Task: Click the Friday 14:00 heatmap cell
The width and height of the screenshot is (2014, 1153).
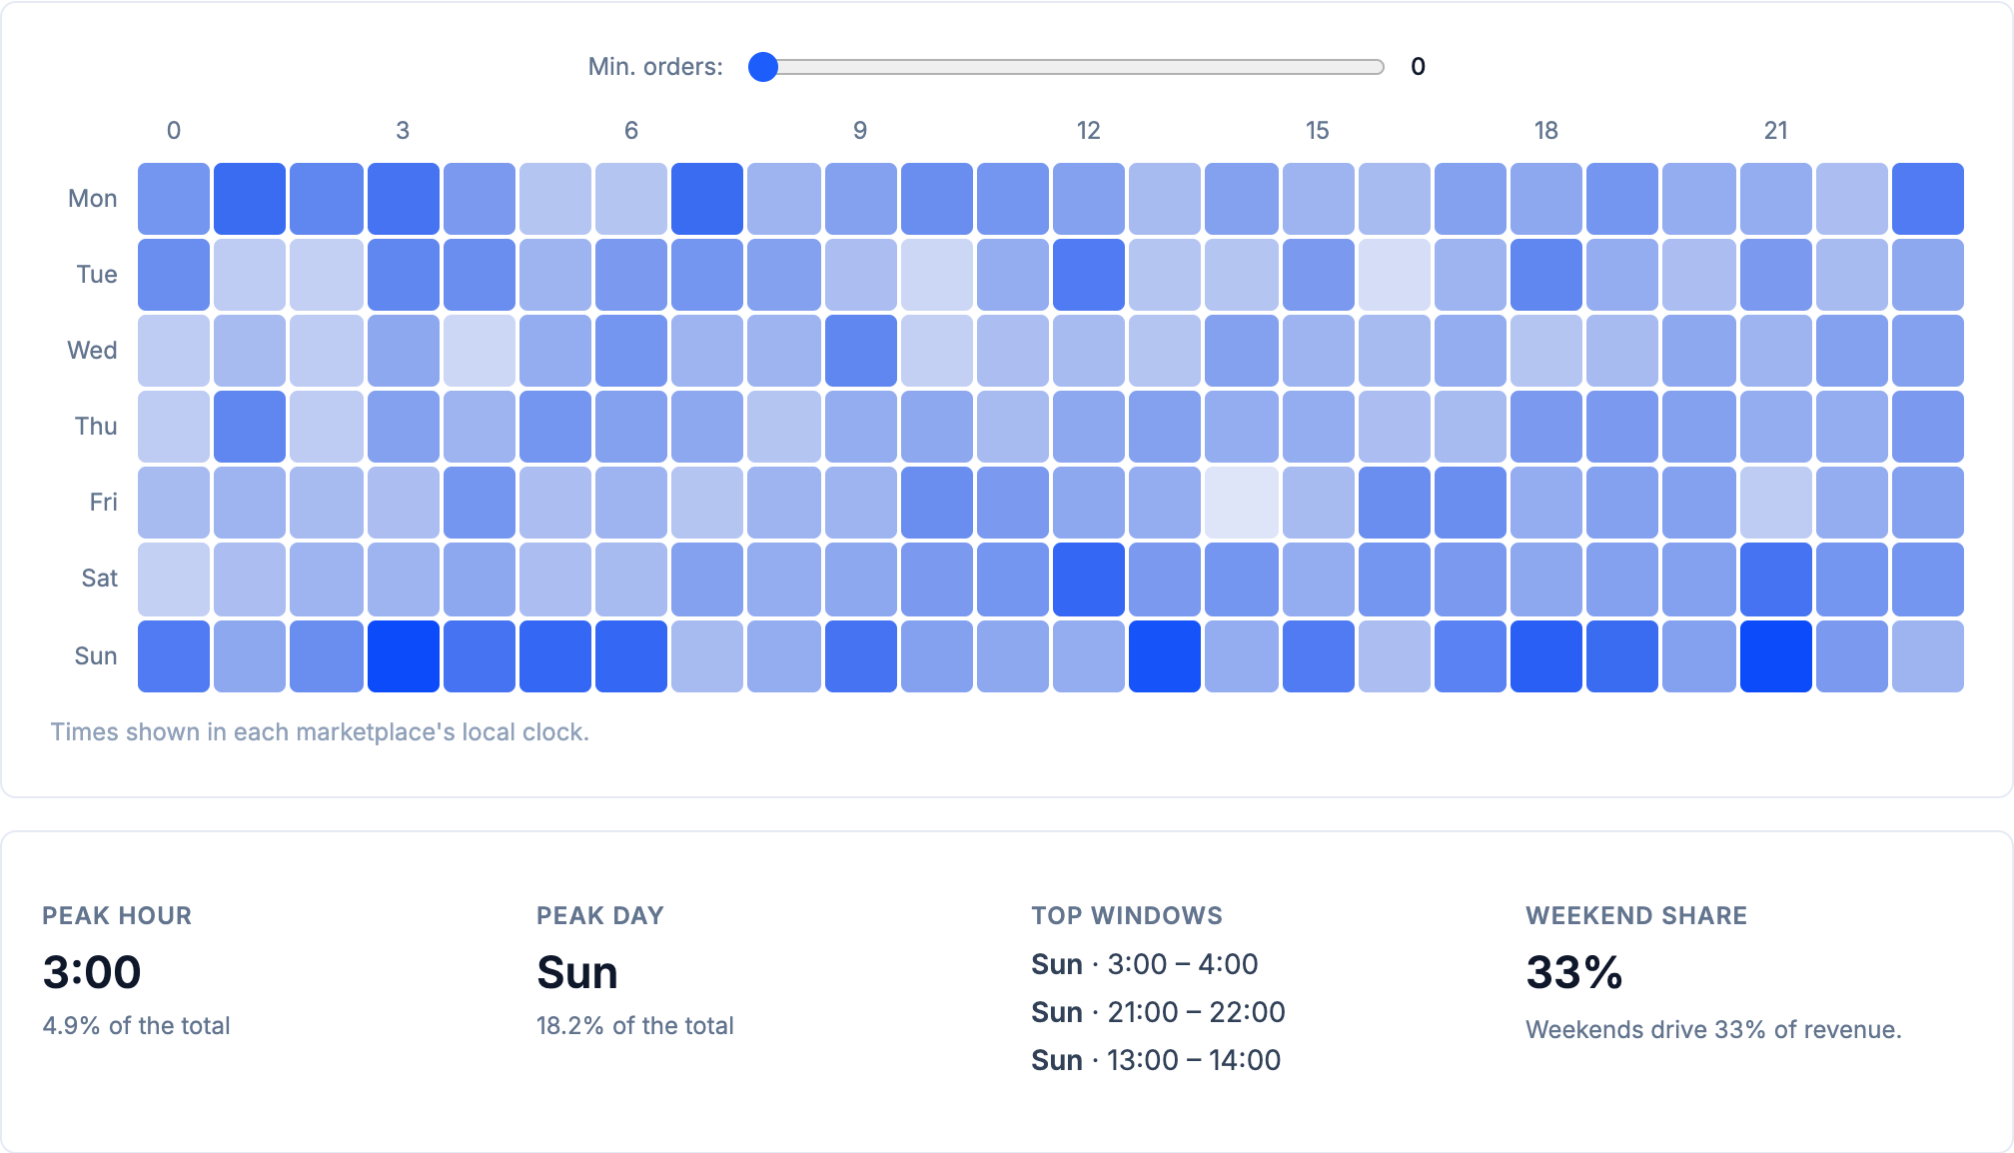Action: click(1241, 503)
